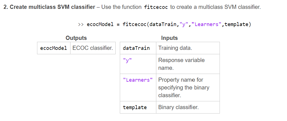The width and height of the screenshot is (287, 121).
Task: Click the Training data description cell
Action: pos(188,48)
